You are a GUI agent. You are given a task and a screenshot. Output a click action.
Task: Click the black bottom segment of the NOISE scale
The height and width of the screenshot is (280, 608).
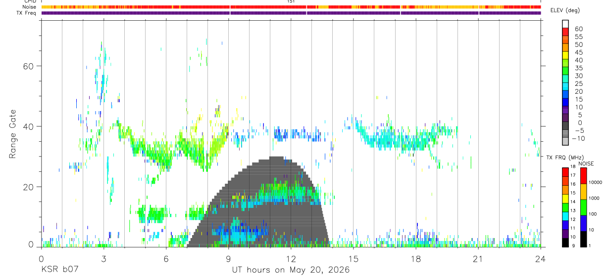(x=584, y=239)
